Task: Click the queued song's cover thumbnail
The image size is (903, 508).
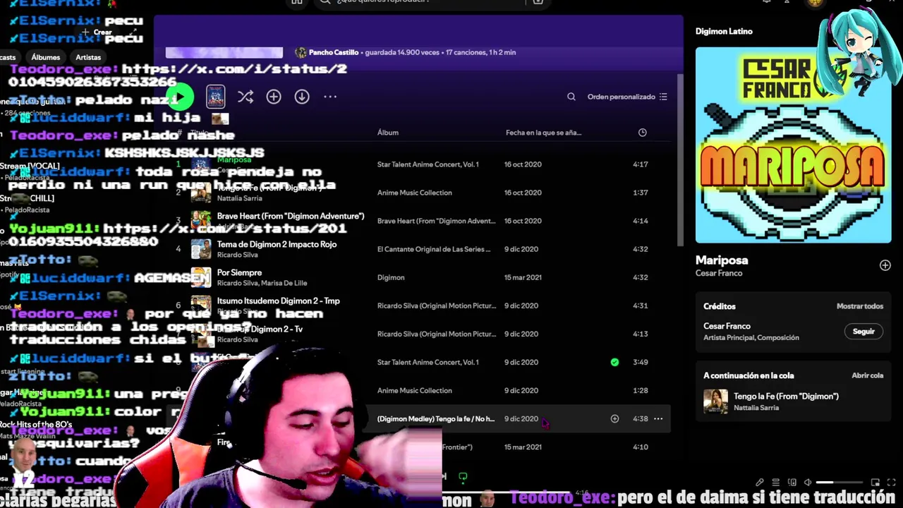Action: tap(715, 401)
